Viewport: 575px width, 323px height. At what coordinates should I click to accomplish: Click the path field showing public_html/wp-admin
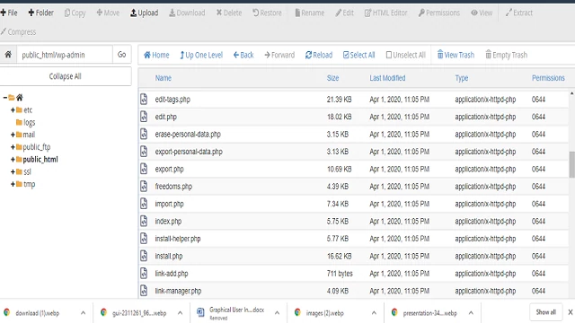coord(65,55)
